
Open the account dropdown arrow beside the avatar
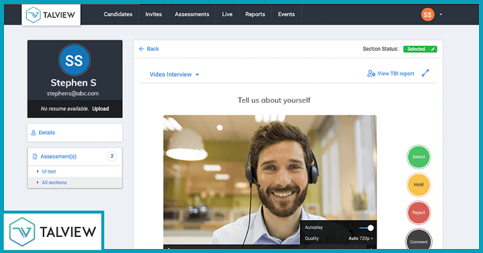441,15
